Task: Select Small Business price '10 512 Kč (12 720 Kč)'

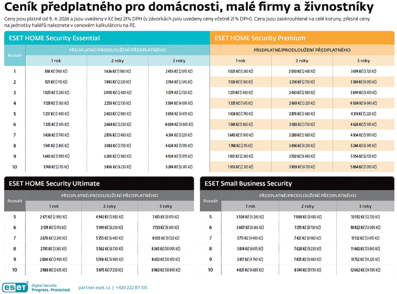Action: click(365, 217)
